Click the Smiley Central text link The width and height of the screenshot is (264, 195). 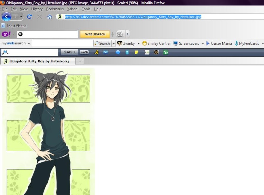(x=159, y=43)
